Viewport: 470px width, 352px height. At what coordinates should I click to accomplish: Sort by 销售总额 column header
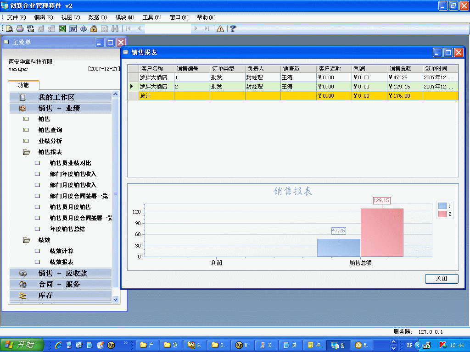click(x=405, y=69)
